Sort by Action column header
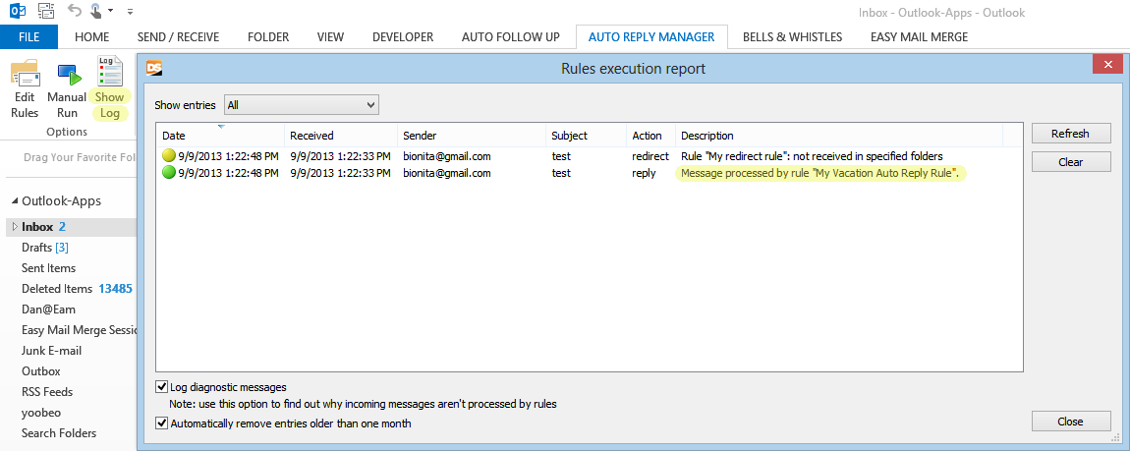Viewport: 1130px width, 451px height. coord(650,136)
